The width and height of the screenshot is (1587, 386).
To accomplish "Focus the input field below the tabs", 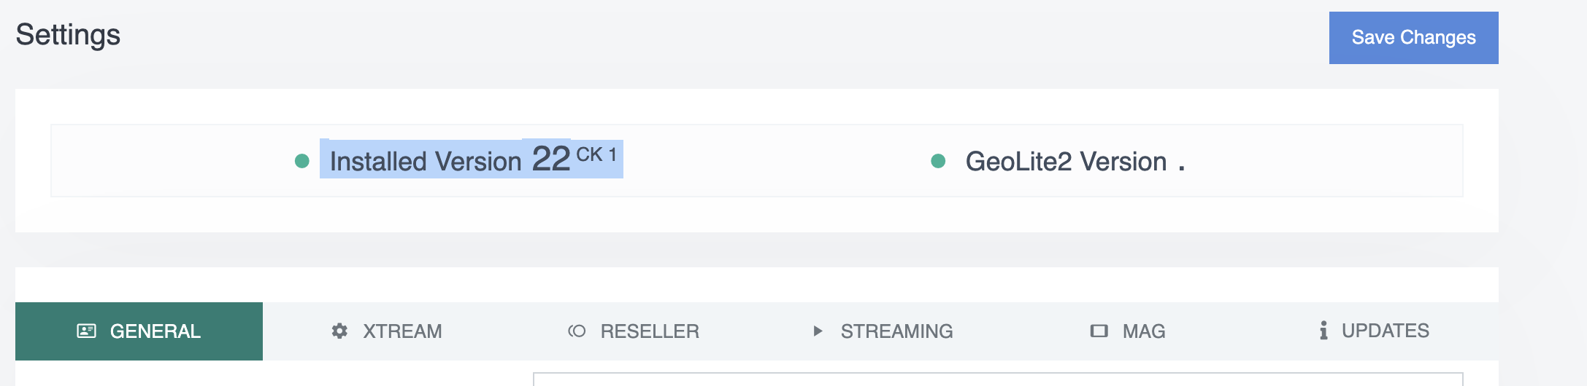I will click(998, 379).
